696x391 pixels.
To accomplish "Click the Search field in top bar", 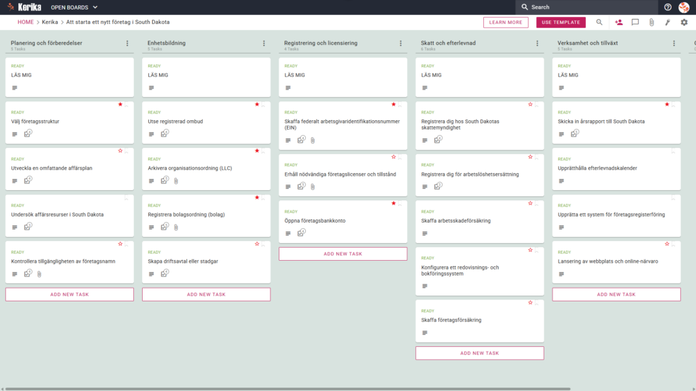I will tap(587, 7).
